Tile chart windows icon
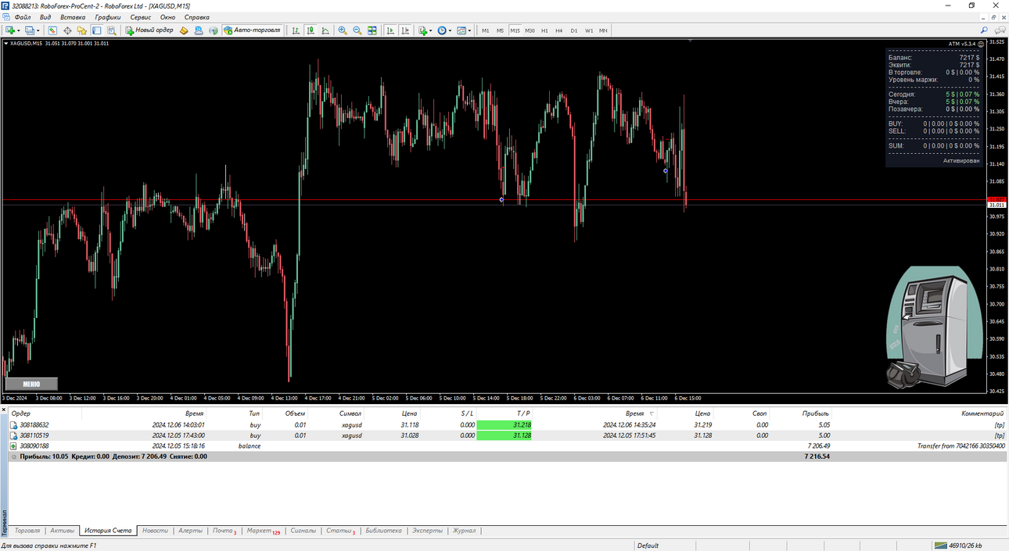Image resolution: width=1009 pixels, height=551 pixels. coord(372,30)
